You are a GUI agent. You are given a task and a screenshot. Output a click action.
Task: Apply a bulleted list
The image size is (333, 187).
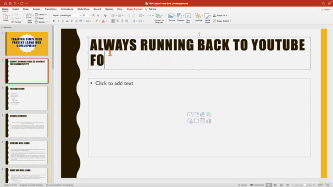113,16
